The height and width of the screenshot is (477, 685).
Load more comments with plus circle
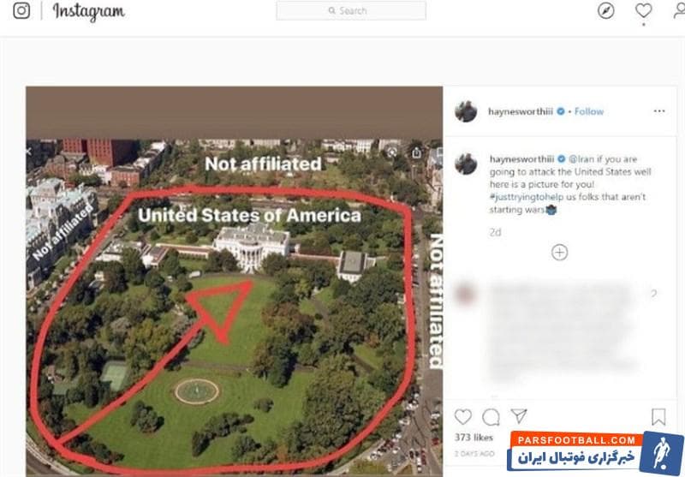coord(559,252)
